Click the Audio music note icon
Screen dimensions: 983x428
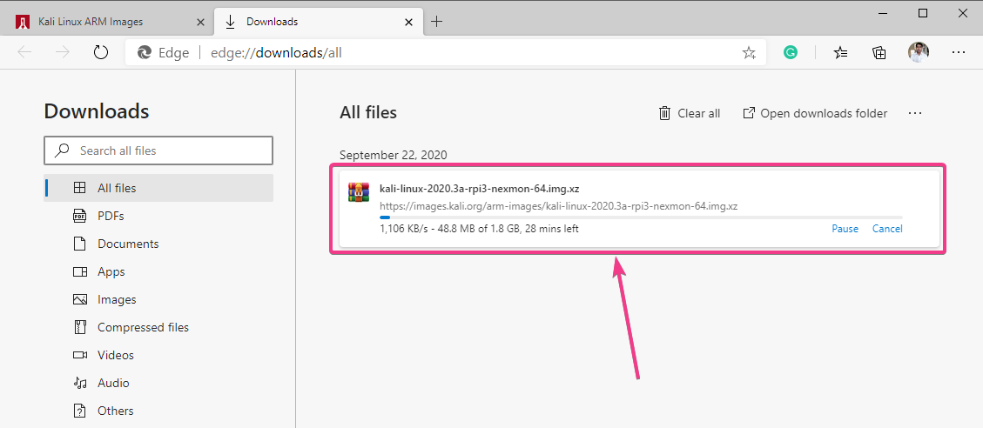point(79,383)
